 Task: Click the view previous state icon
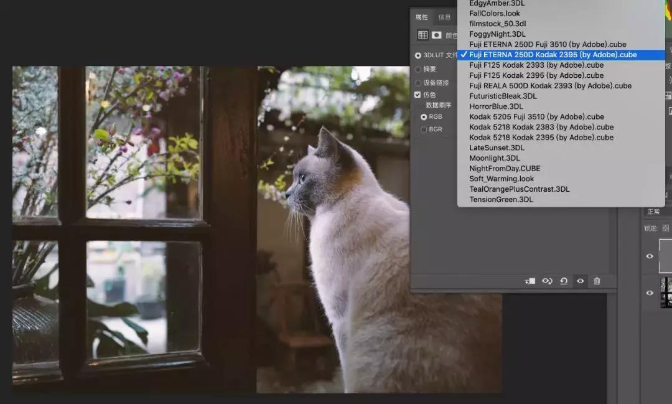point(548,281)
